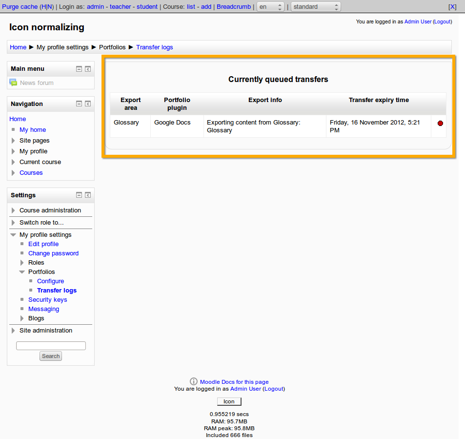
Task: Click the Transfer expiry time header
Action: [x=379, y=100]
